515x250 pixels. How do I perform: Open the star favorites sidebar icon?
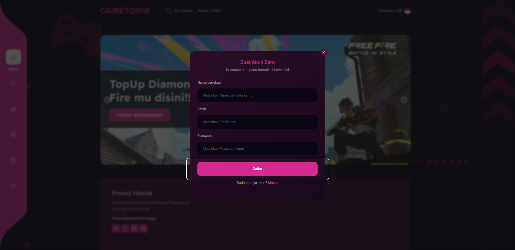13,186
